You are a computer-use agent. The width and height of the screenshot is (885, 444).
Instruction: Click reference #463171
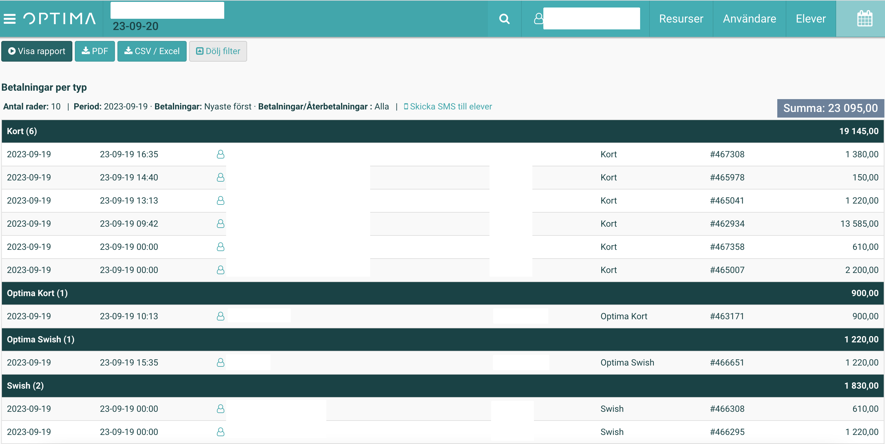(727, 316)
